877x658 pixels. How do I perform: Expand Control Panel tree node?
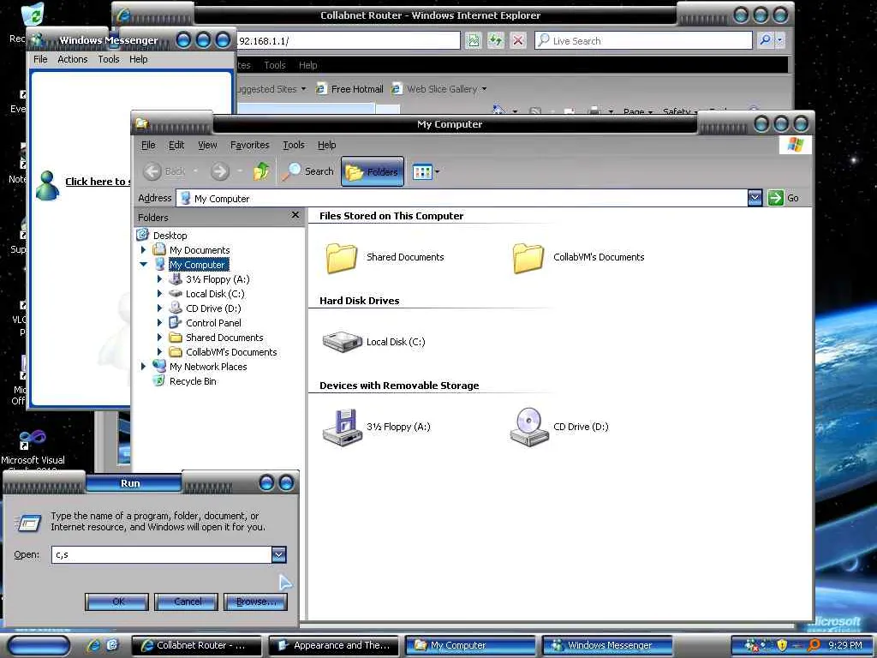click(x=159, y=322)
